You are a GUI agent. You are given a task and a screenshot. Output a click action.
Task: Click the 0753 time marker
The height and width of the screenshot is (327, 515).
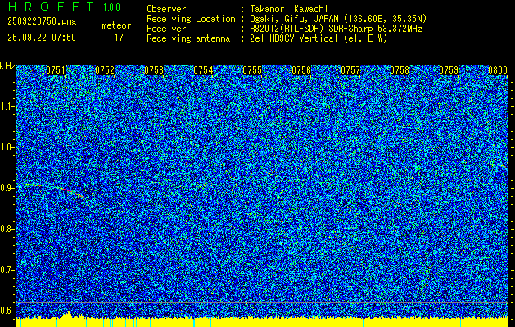click(154, 70)
